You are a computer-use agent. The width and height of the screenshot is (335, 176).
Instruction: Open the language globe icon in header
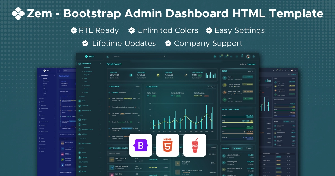click(215, 56)
